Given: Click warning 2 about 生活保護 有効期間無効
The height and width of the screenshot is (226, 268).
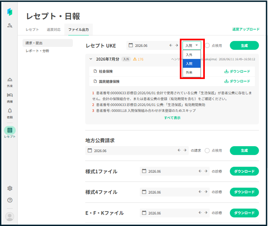Looking at the screenshot, I should (149, 105).
